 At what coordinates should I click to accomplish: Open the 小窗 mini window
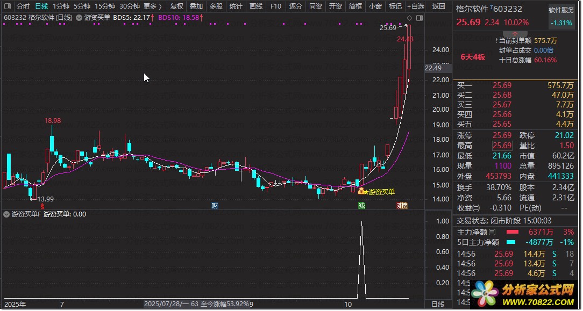375,6
